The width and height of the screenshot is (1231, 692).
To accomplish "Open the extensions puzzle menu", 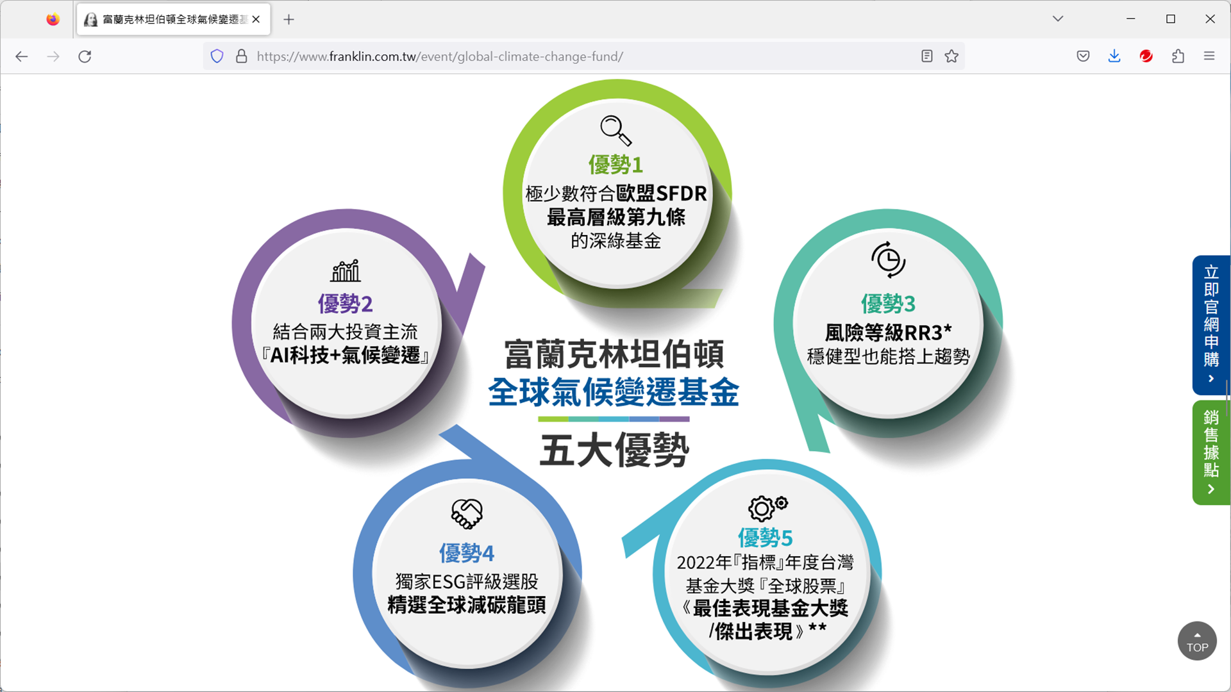I will 1178,56.
